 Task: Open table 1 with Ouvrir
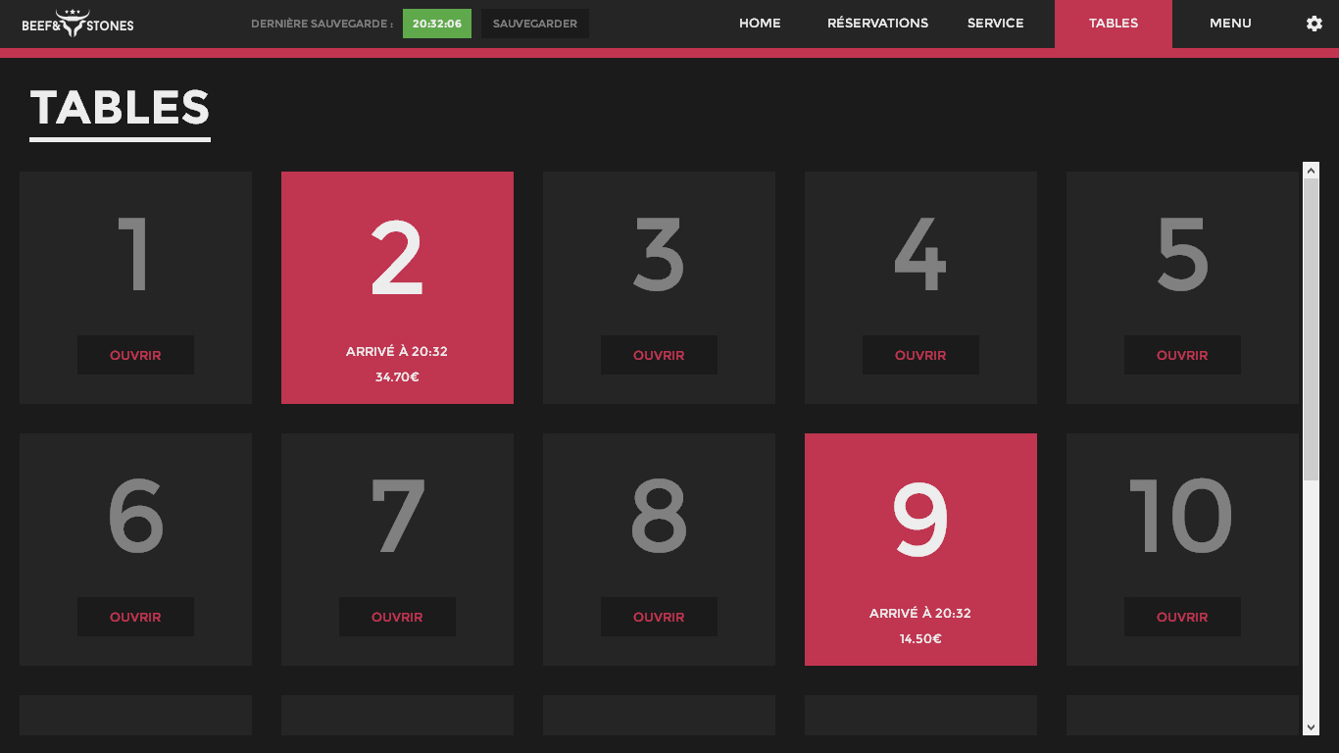[x=135, y=355]
